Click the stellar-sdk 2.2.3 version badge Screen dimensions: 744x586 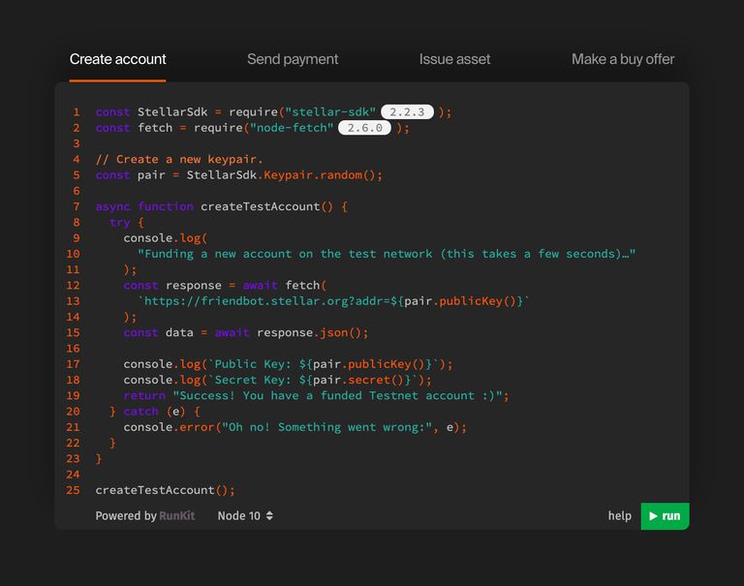click(407, 112)
